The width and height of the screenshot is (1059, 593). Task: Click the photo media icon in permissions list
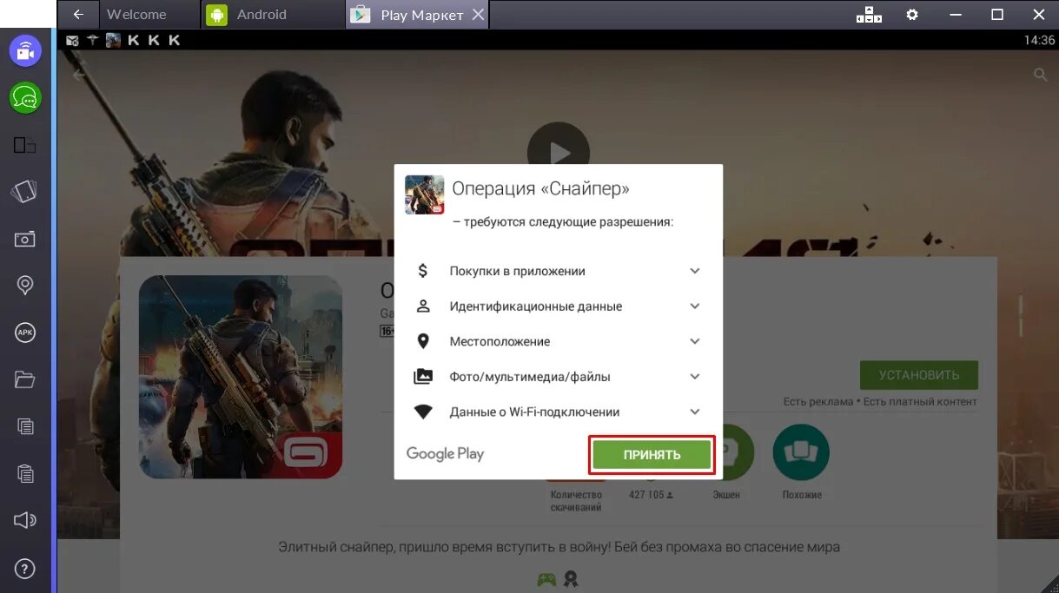coord(423,377)
